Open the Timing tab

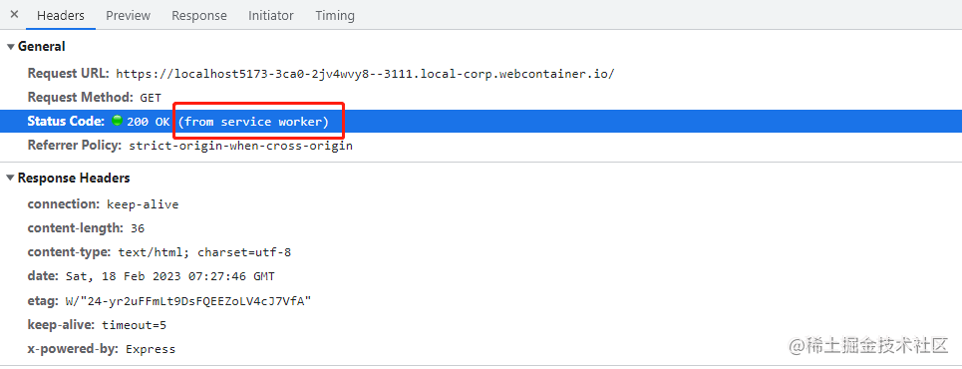click(x=335, y=15)
